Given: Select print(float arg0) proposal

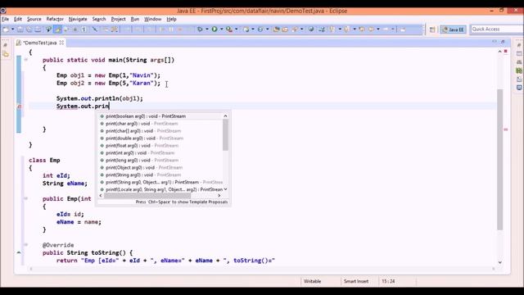Looking at the screenshot, I should [x=160, y=146].
